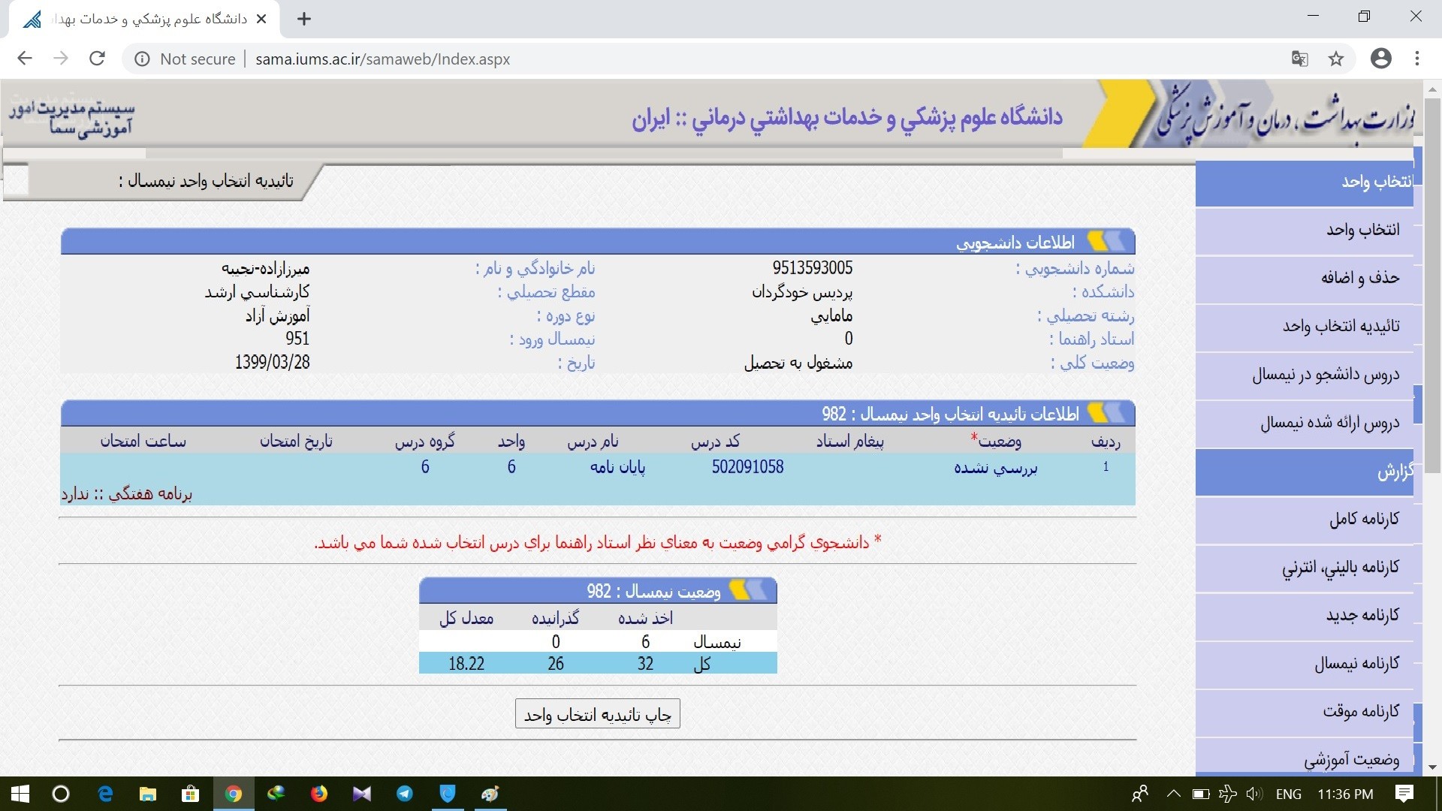Open the Chrome profile avatar icon
The image size is (1442, 811).
coord(1380,59)
